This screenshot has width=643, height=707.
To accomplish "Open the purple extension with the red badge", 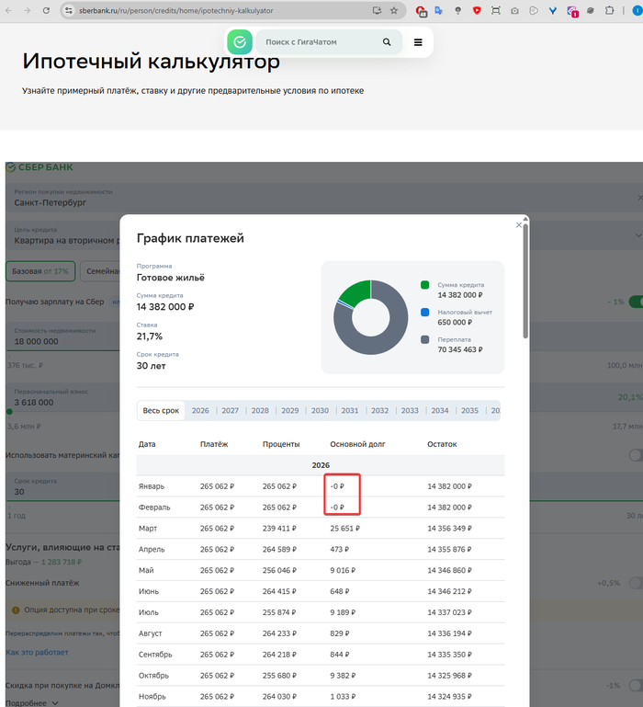I will point(572,11).
